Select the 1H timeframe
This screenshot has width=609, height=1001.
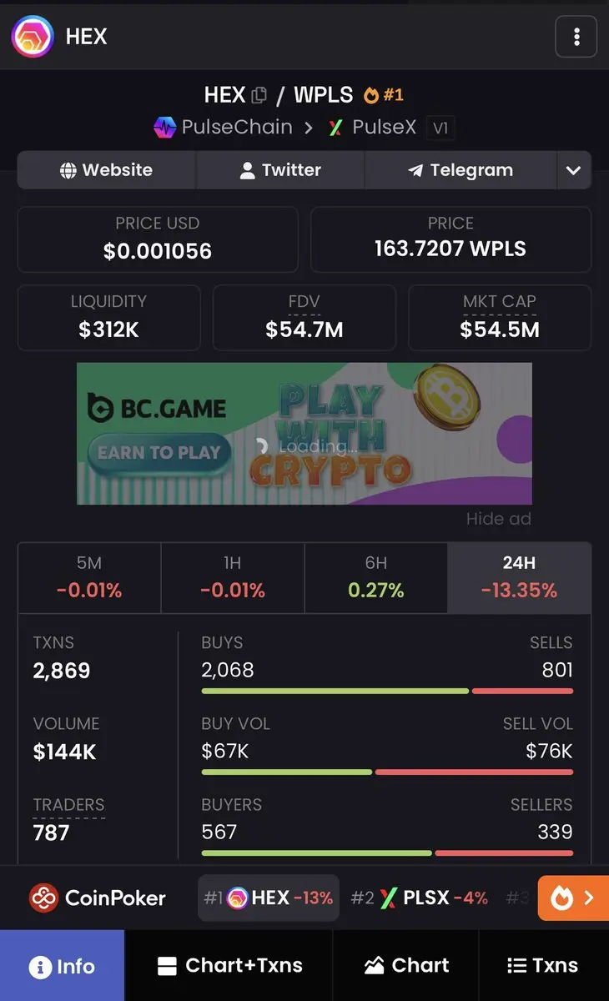coord(233,578)
